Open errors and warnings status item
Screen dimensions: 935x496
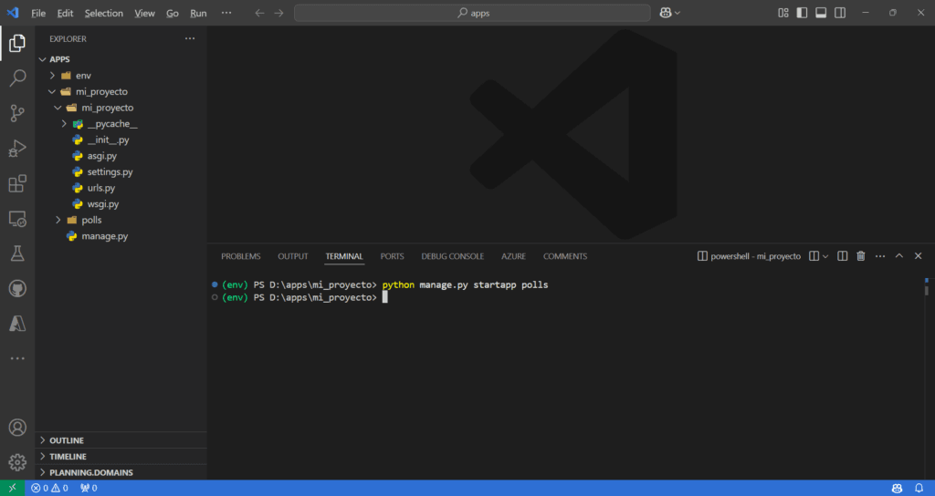pyautogui.click(x=49, y=489)
